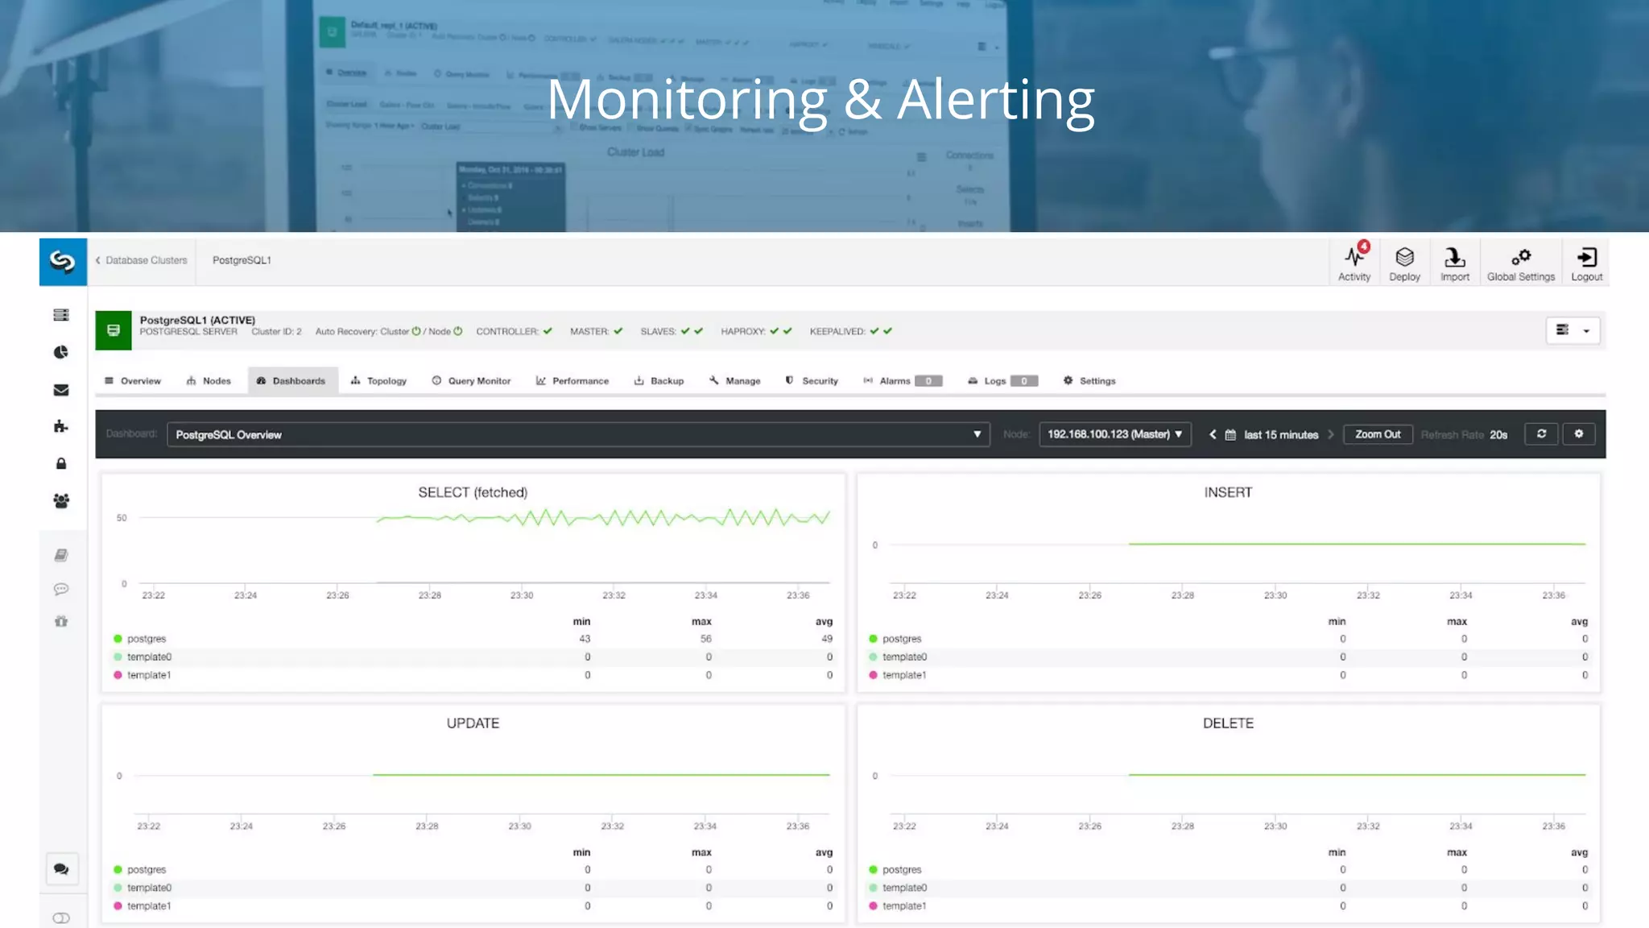Viewport: 1649px width, 928px height.
Task: Open the chat bubbles support icon
Action: pyautogui.click(x=61, y=868)
